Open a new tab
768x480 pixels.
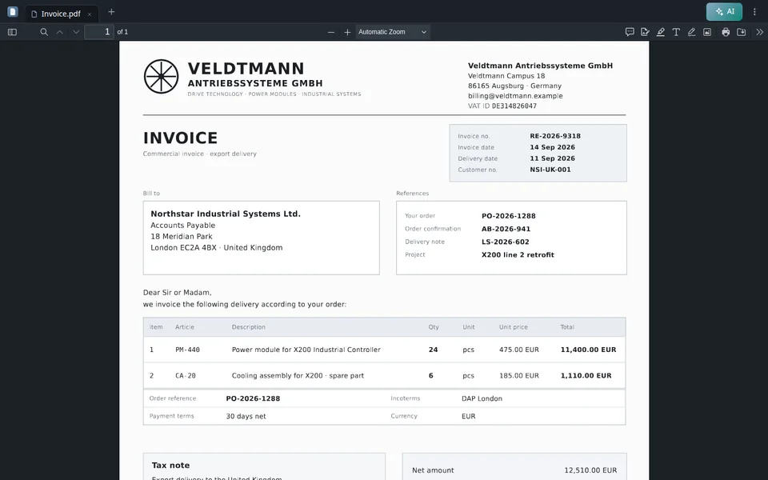[111, 12]
